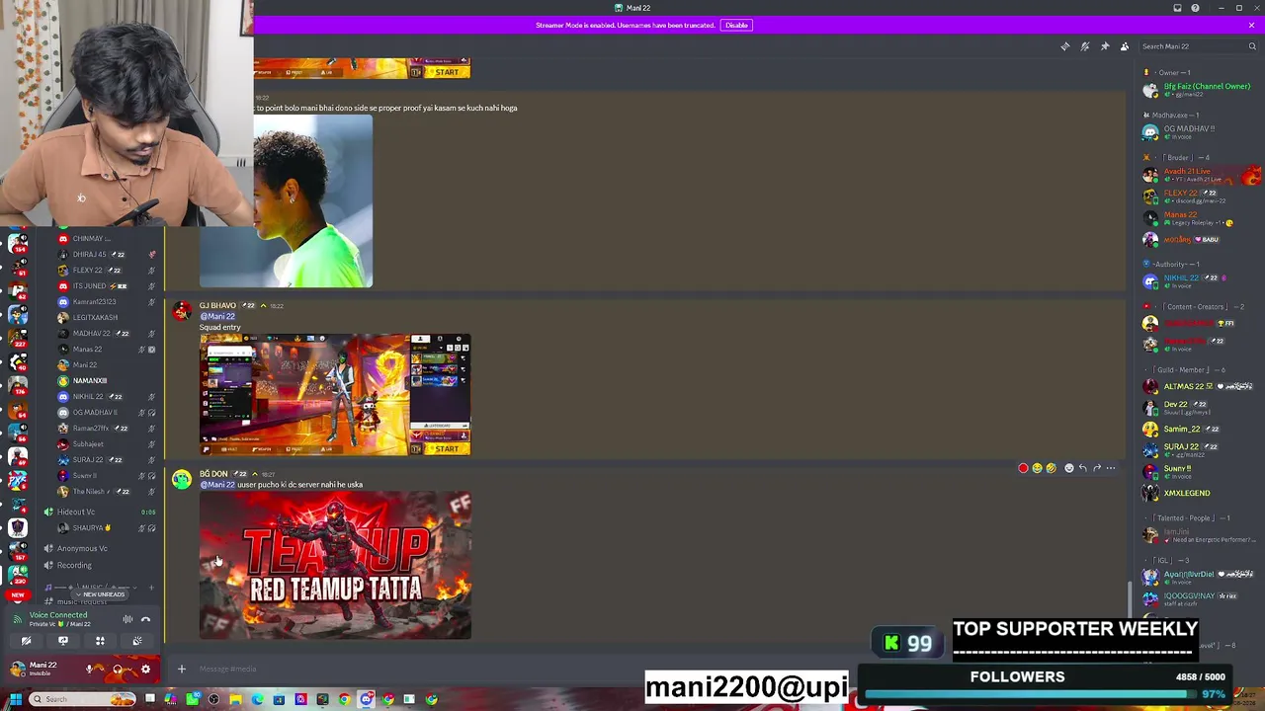Click the Windows taskbar Search box
1265x711 pixels.
click(83, 699)
